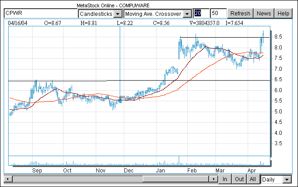This screenshot has width=298, height=187.
Task: Open the Candlesticks chart style dropdown arrow
Action: point(118,14)
